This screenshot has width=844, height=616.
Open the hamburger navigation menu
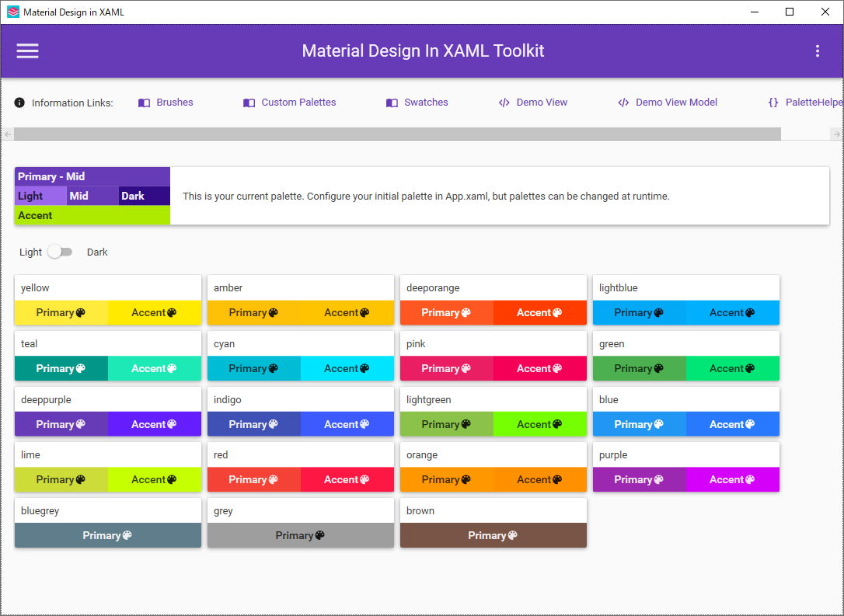(x=27, y=51)
